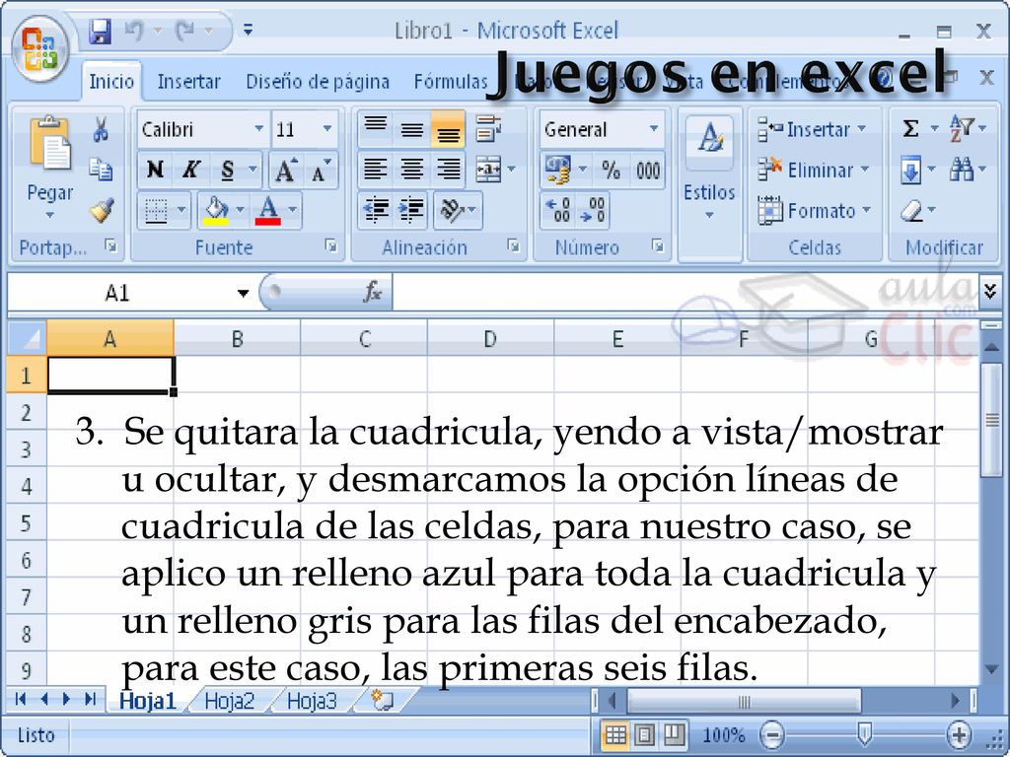The image size is (1010, 757).
Task: Open the Name Box dropdown arrow
Action: [243, 294]
